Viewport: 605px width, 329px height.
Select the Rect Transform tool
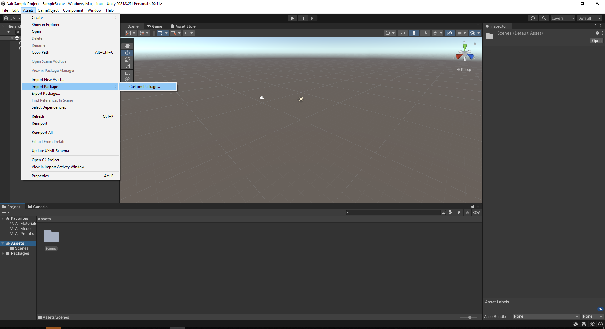[x=127, y=73]
